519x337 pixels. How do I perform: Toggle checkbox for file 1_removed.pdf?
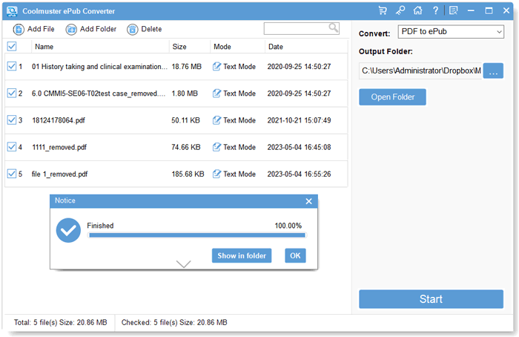tap(11, 174)
